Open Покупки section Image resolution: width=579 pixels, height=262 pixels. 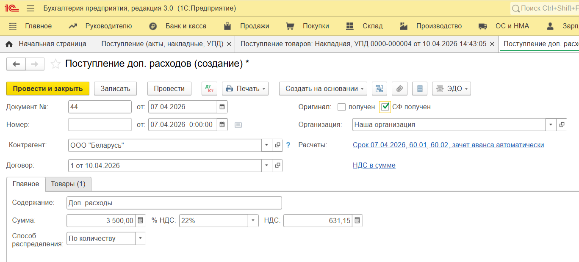click(x=316, y=26)
